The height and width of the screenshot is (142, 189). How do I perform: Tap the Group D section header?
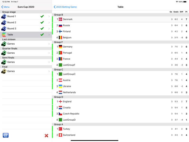coord(120,97)
